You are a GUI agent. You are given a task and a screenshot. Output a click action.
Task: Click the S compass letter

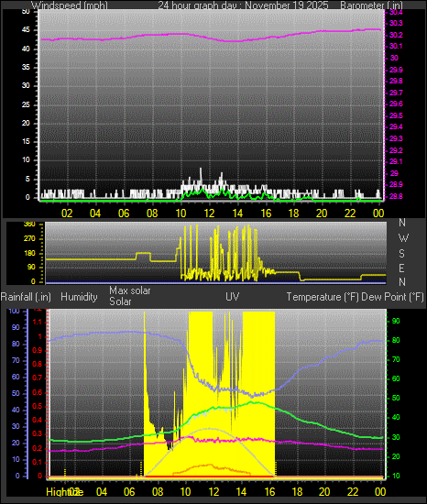pyautogui.click(x=401, y=254)
